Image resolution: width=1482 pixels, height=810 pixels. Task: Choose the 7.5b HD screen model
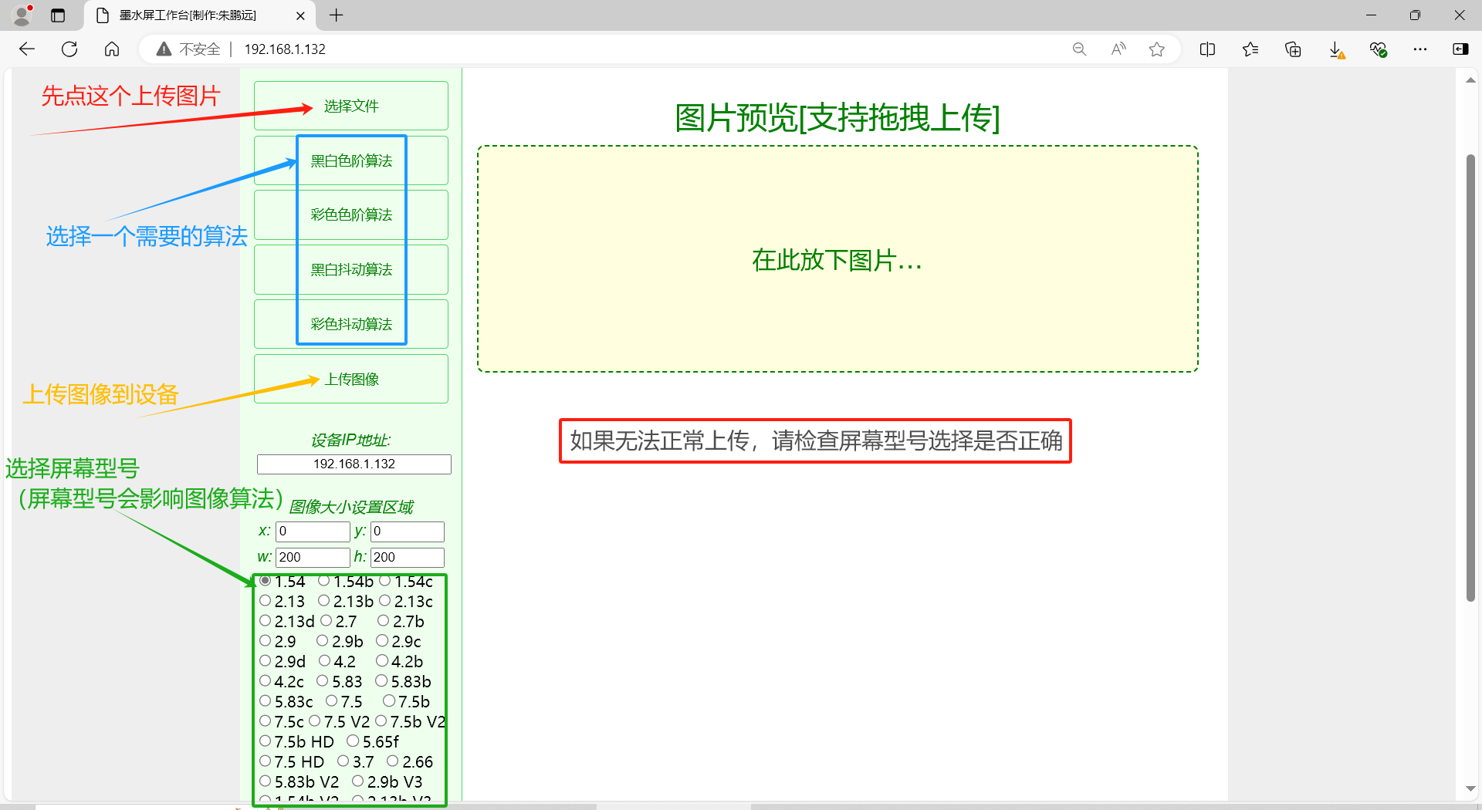(266, 741)
